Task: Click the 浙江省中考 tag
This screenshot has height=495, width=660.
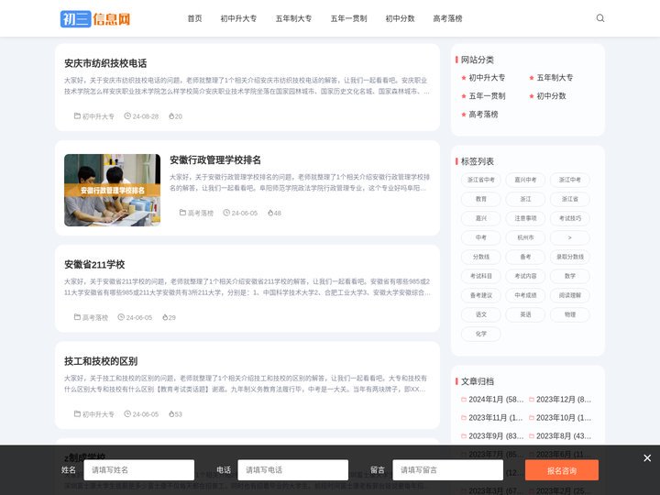Action: [481, 180]
